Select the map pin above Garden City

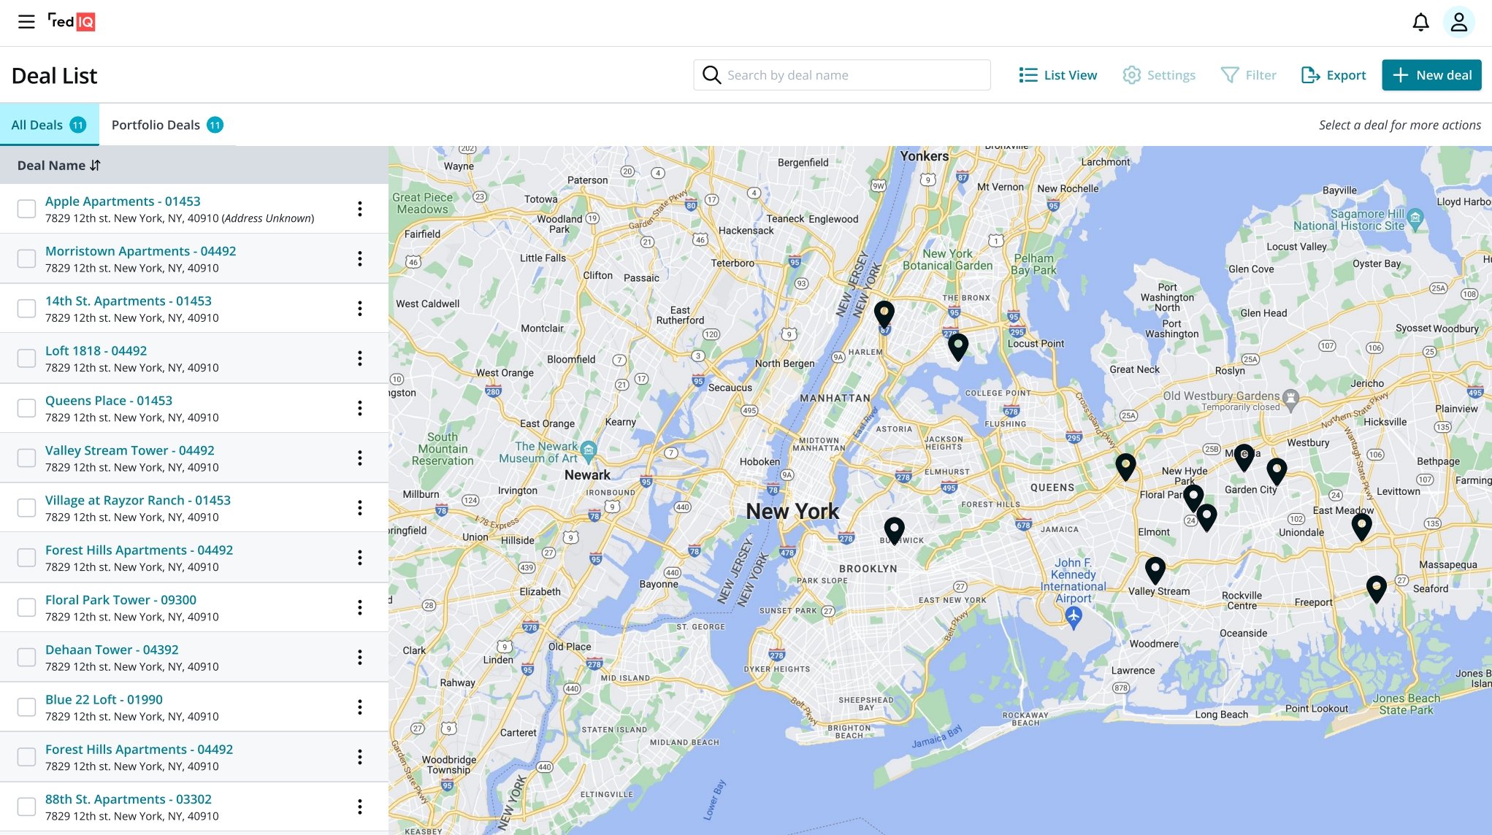coord(1277,471)
